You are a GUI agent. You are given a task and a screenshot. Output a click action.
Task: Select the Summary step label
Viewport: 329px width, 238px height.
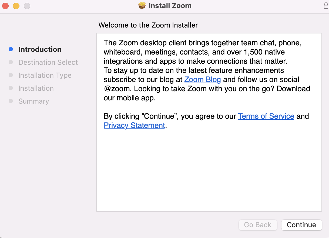[x=34, y=101]
